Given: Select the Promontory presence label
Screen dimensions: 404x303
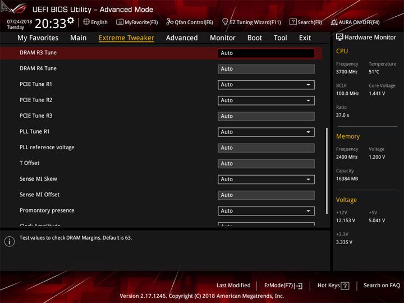Looking at the screenshot, I should pyautogui.click(x=47, y=210).
